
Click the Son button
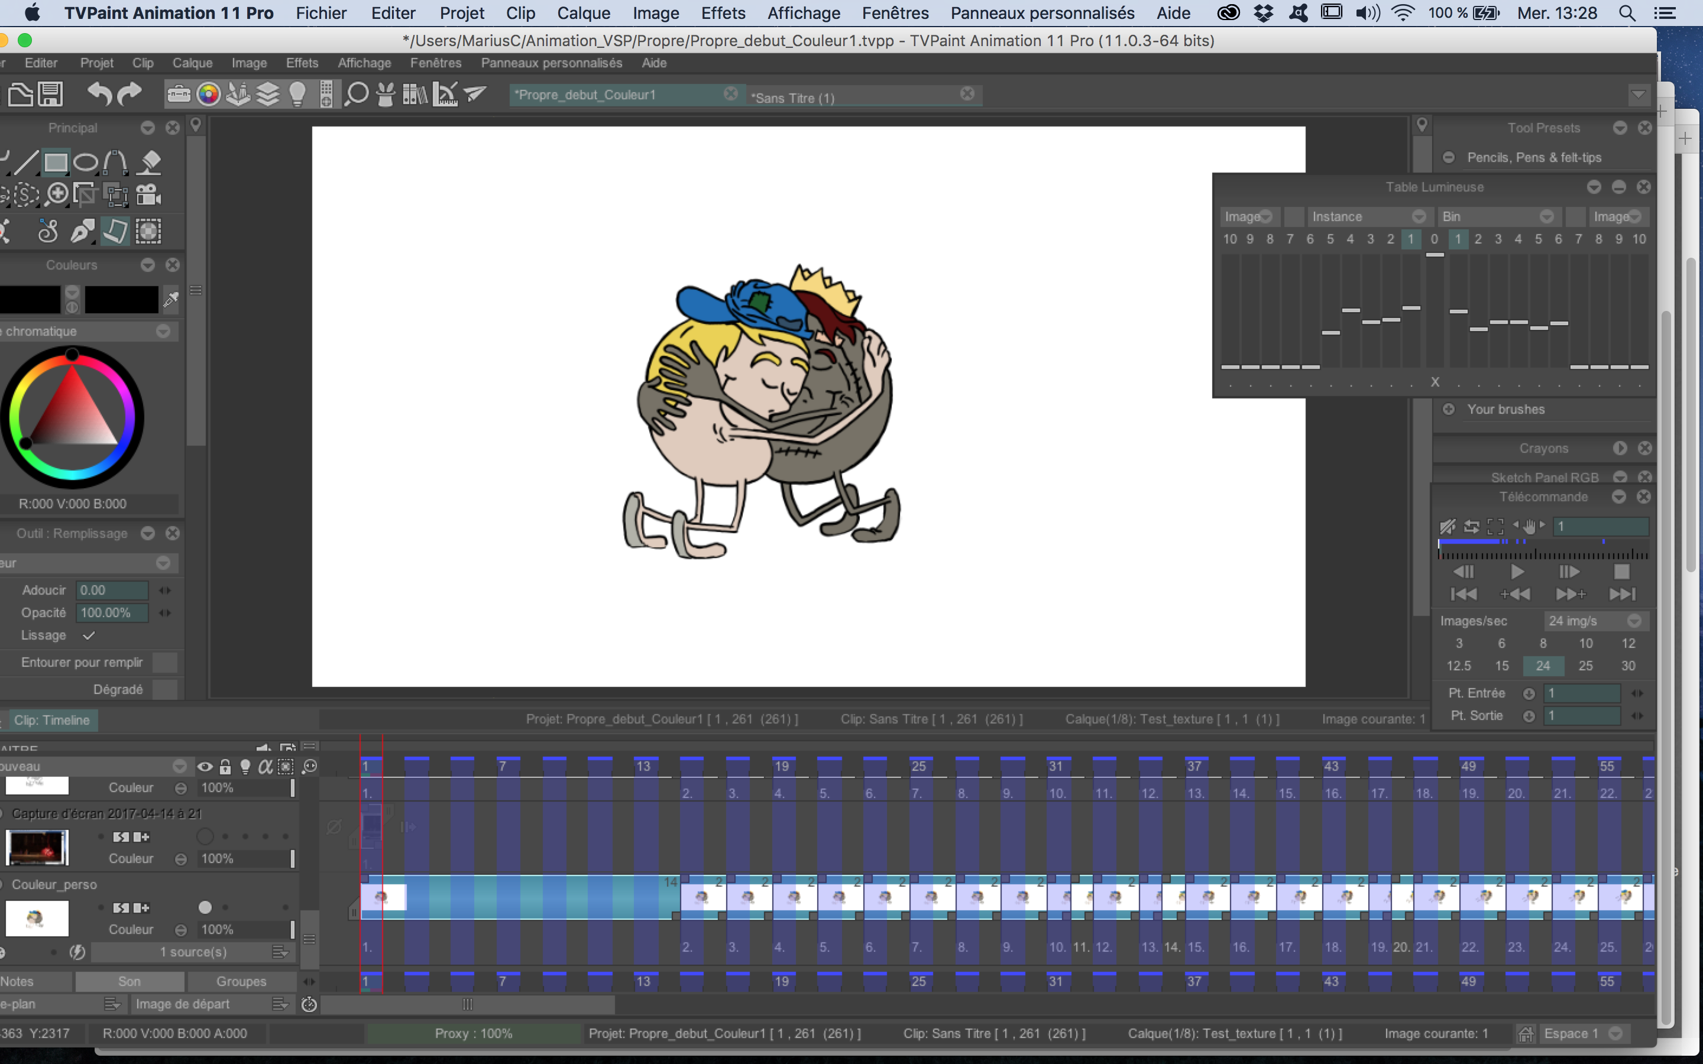[129, 981]
